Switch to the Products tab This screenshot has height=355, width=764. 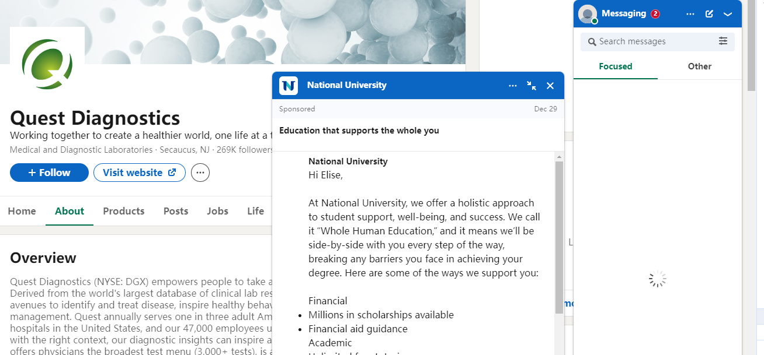(x=124, y=211)
